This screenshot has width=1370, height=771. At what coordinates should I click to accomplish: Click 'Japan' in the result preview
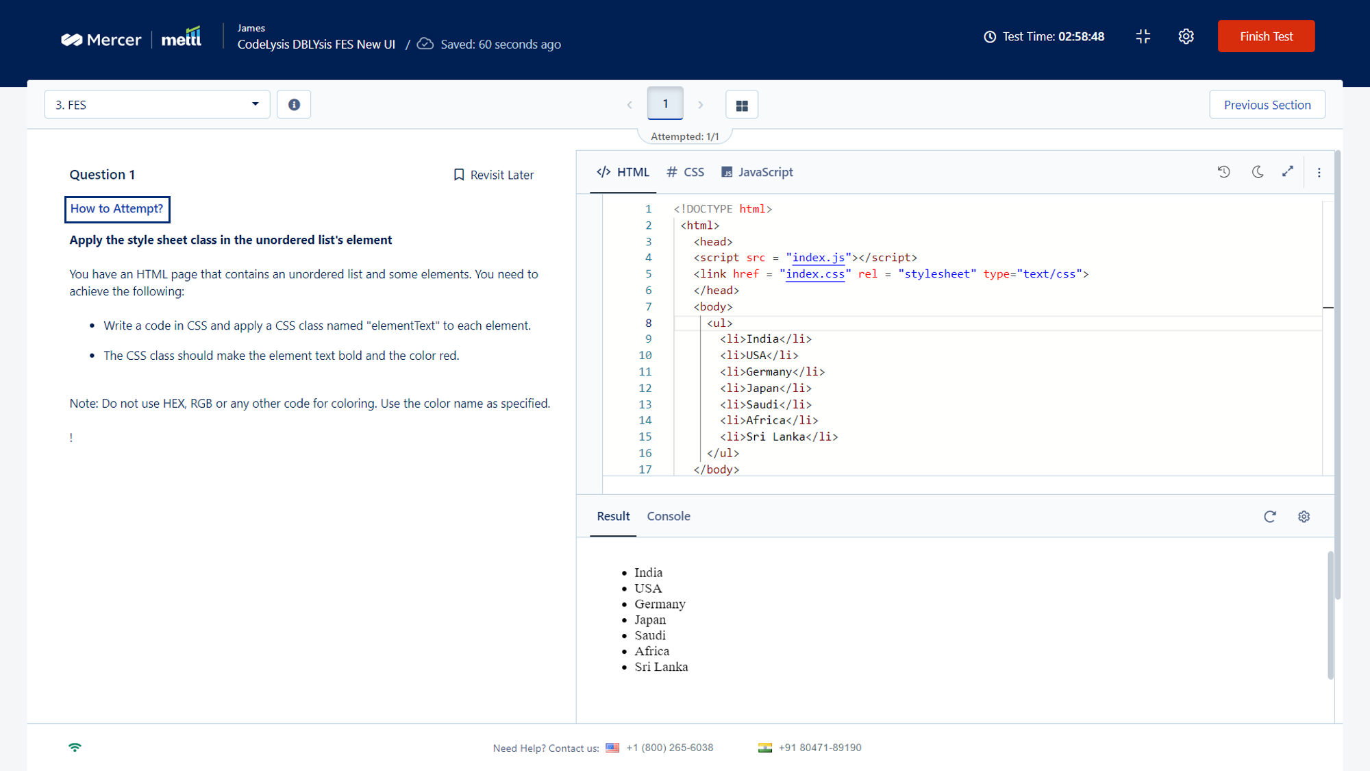pos(650,620)
